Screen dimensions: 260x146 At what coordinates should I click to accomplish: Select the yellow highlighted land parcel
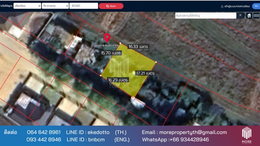click(x=128, y=69)
